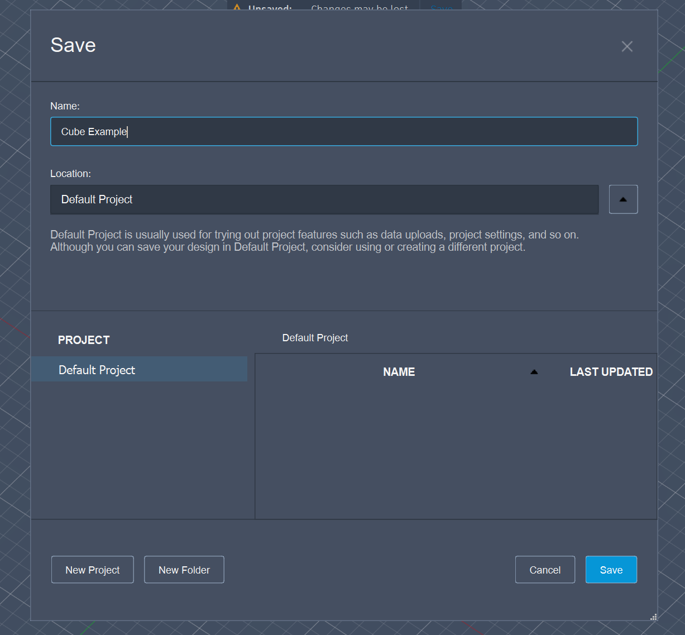
Task: Sort files by the NAME column header
Action: pyautogui.click(x=399, y=372)
